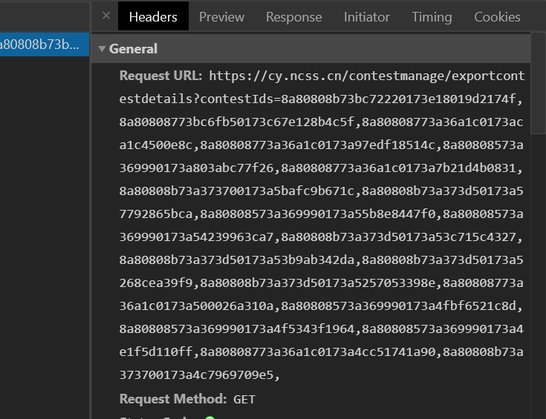Click the GET method value

244,400
